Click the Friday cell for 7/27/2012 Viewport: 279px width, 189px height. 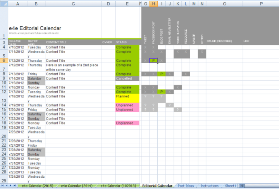(36, 146)
